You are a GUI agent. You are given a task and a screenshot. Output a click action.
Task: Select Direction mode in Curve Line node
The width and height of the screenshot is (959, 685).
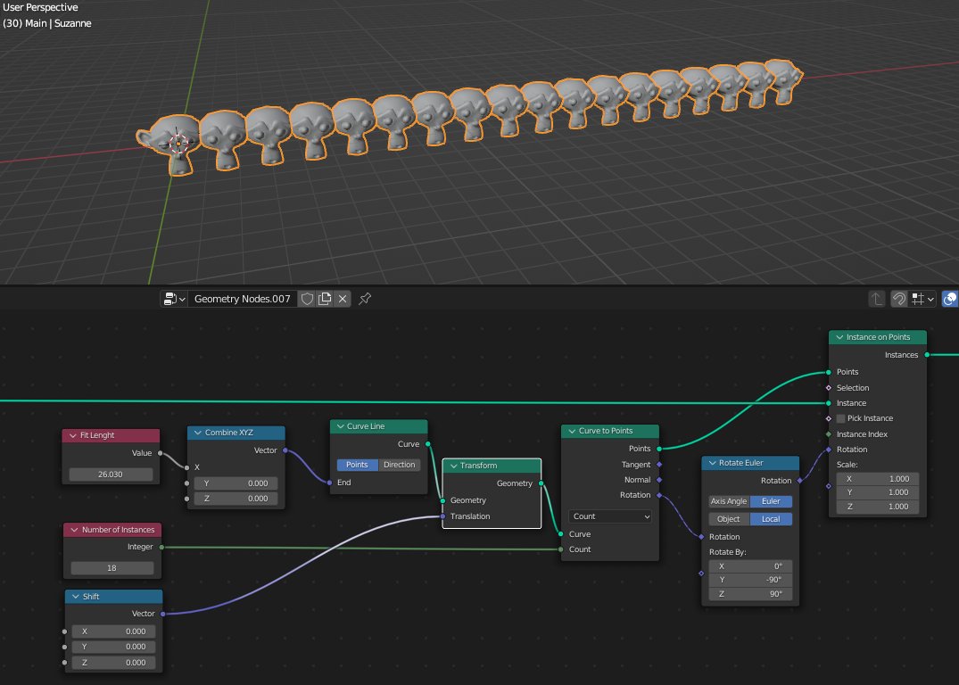(400, 465)
